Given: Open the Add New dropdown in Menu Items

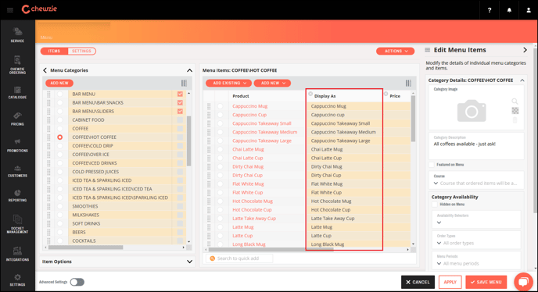Looking at the screenshot, I should [x=272, y=83].
